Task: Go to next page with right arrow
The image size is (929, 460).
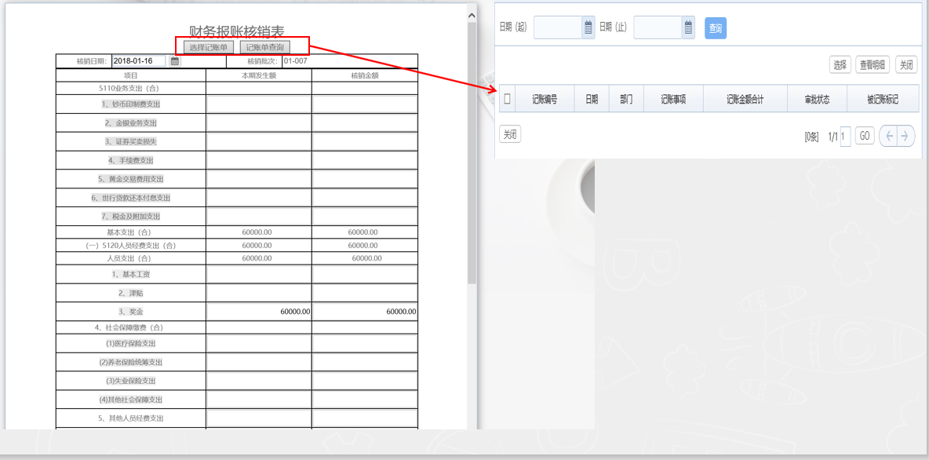Action: click(x=905, y=137)
